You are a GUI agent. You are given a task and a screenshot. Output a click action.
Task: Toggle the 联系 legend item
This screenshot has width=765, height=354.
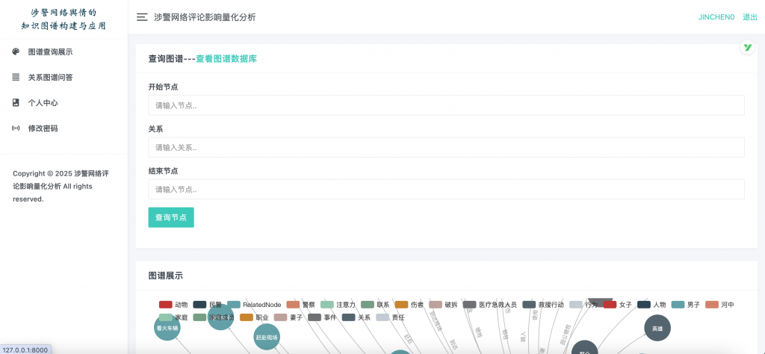375,305
